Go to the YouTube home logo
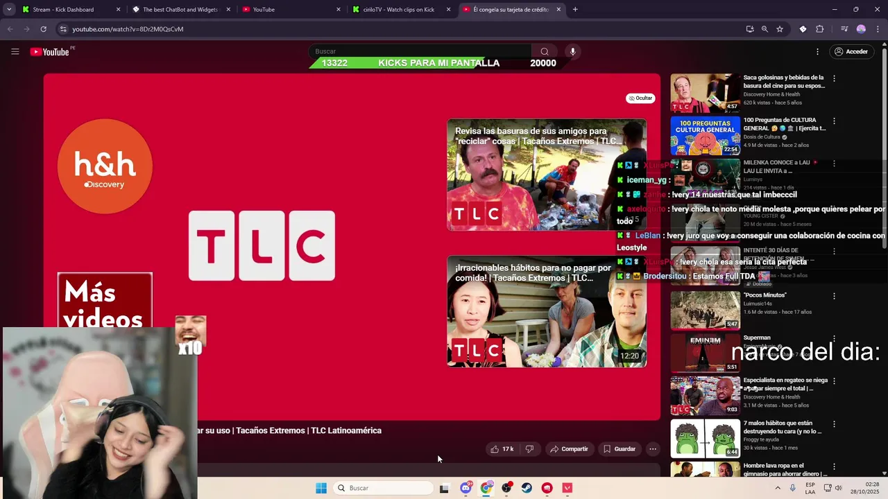Image resolution: width=888 pixels, height=499 pixels. [50, 52]
